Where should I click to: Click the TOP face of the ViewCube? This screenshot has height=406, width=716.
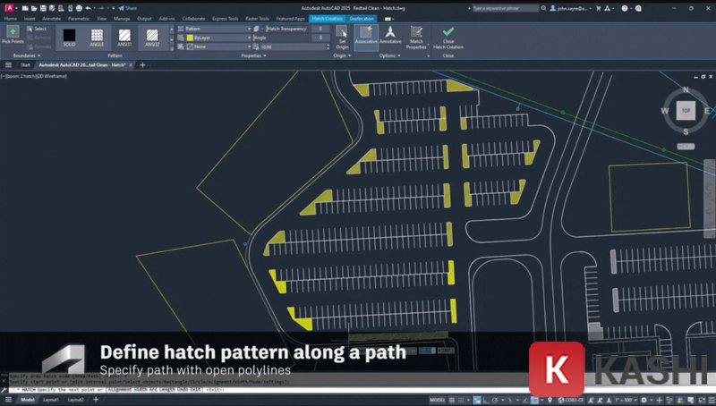click(686, 110)
